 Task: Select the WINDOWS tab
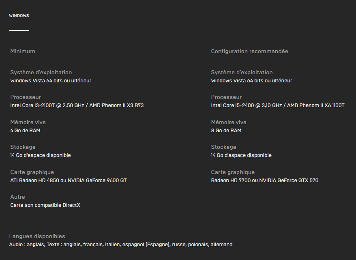19,16
